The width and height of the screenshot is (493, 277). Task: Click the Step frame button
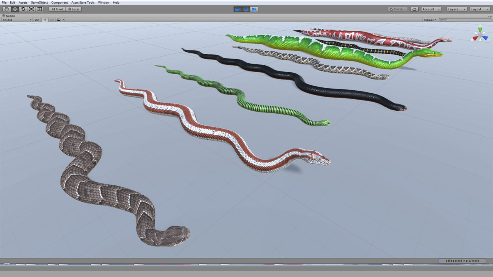(x=254, y=9)
